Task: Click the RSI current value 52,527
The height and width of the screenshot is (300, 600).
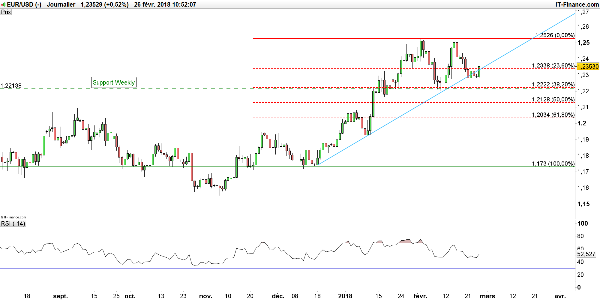Action: click(x=586, y=254)
